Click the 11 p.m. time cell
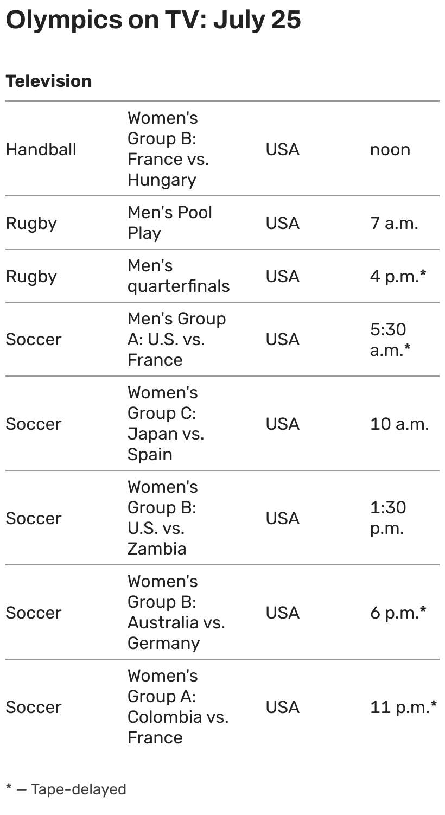This screenshot has width=445, height=815. pyautogui.click(x=403, y=707)
